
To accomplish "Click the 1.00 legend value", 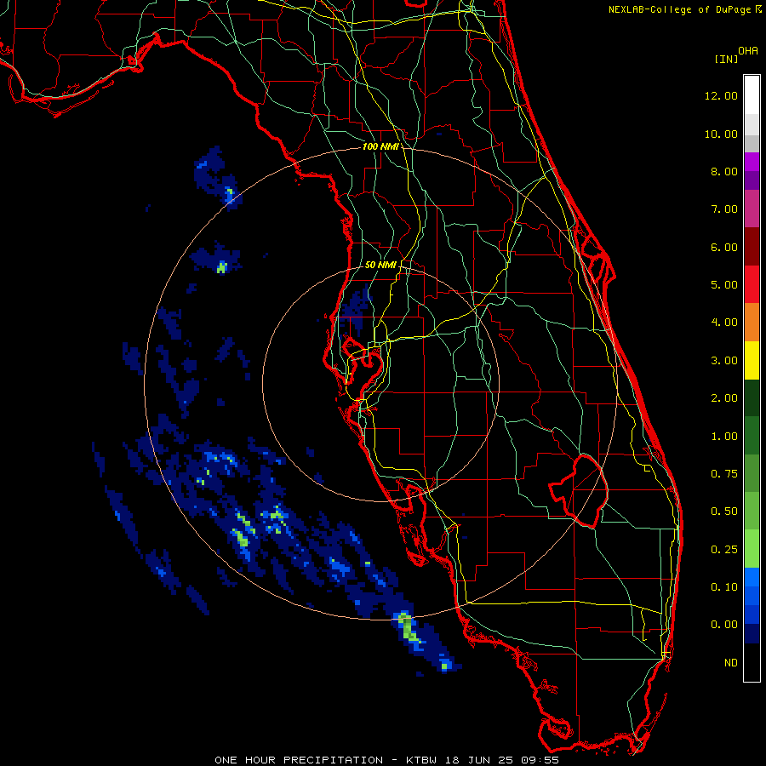I will [724, 437].
